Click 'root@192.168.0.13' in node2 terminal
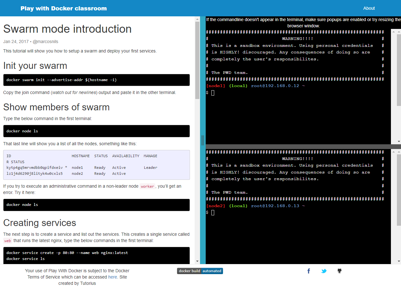Image resolution: width=401 pixels, height=287 pixels. pyautogui.click(x=275, y=206)
